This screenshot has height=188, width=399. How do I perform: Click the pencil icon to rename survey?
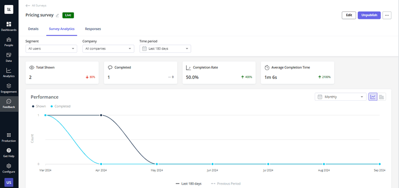point(57,15)
